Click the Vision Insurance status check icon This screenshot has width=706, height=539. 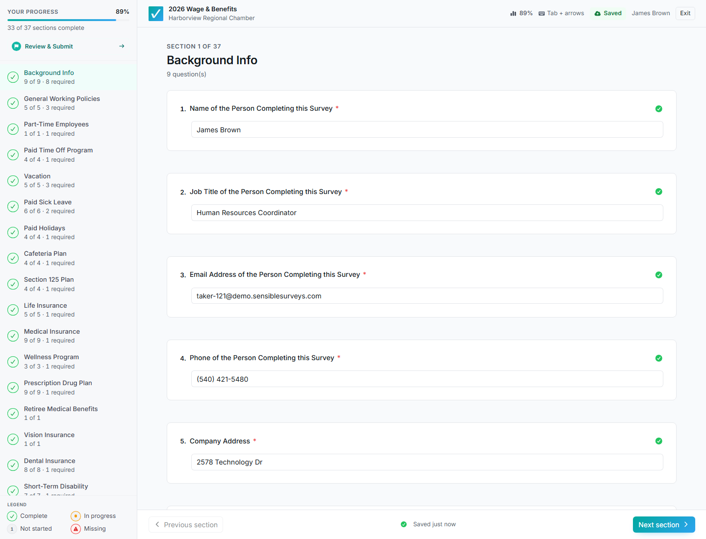point(13,439)
